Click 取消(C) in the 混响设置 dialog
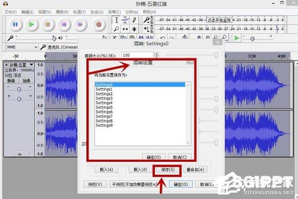 click(x=180, y=157)
